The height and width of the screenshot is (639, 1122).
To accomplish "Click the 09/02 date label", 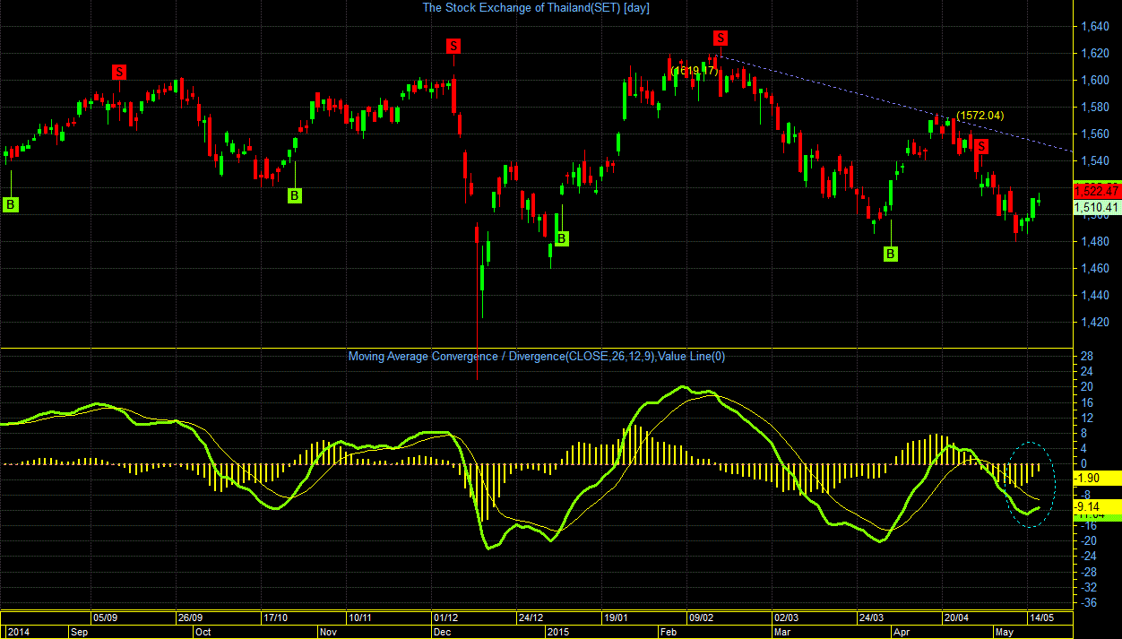I will pos(701,617).
